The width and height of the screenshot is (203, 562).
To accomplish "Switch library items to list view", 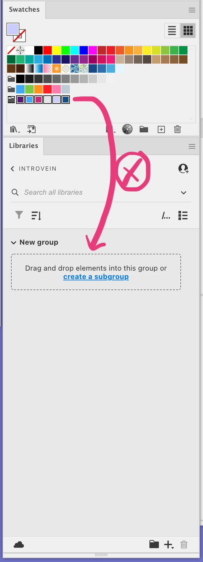I will point(183,215).
